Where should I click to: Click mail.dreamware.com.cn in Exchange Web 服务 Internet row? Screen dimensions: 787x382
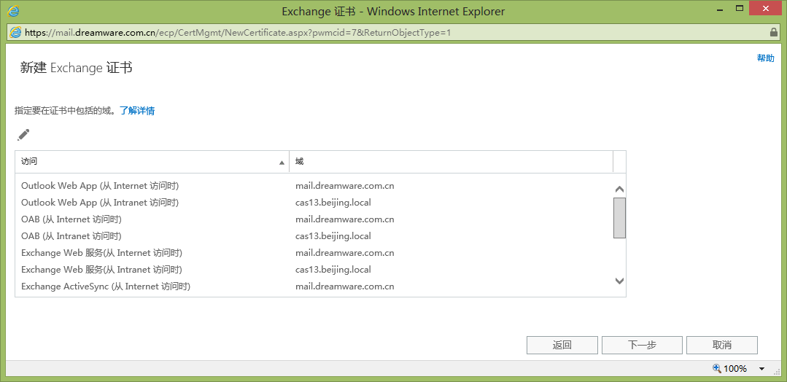(345, 253)
